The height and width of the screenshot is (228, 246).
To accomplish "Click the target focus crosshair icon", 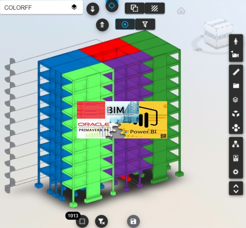I will click(x=112, y=5).
